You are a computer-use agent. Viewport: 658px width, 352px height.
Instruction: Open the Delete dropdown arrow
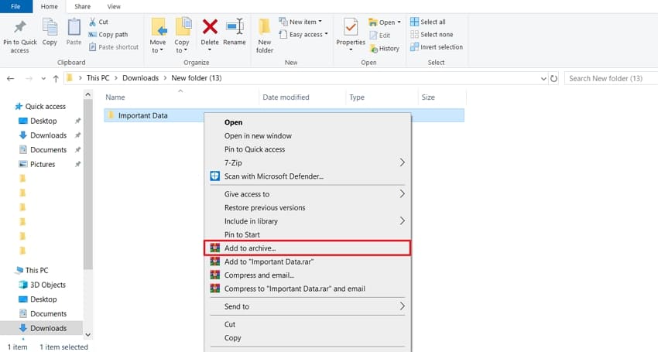[210, 50]
